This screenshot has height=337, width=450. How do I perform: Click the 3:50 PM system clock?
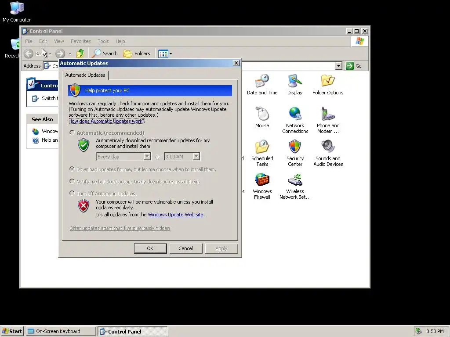click(435, 331)
